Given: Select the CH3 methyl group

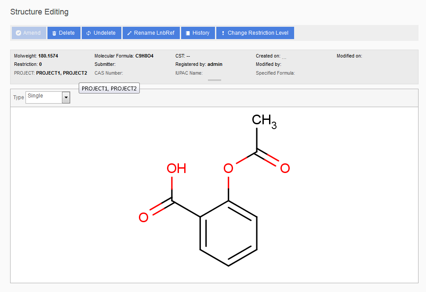Looking at the screenshot, I should click(264, 120).
